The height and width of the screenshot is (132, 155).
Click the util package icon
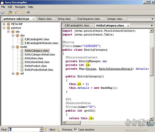[x=17, y=74]
